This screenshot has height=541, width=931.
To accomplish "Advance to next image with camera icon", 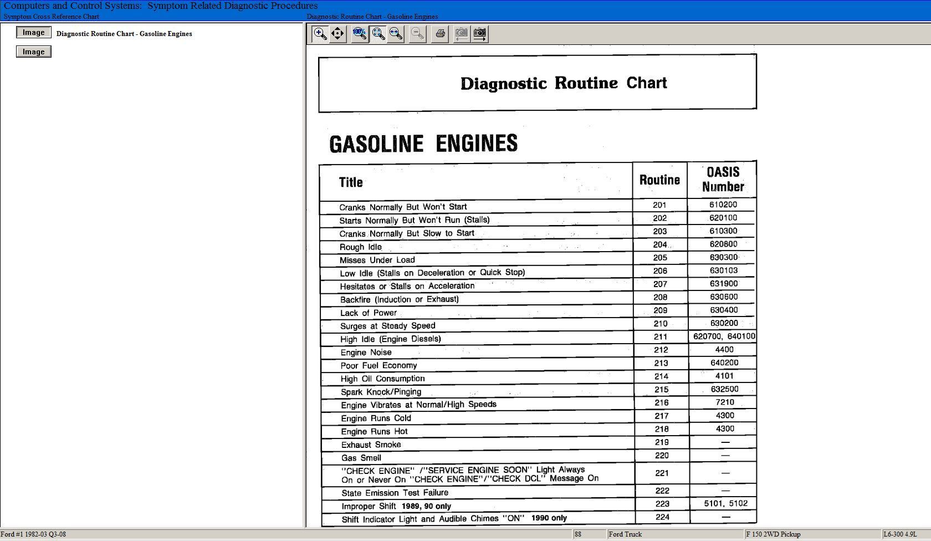I will 480,34.
